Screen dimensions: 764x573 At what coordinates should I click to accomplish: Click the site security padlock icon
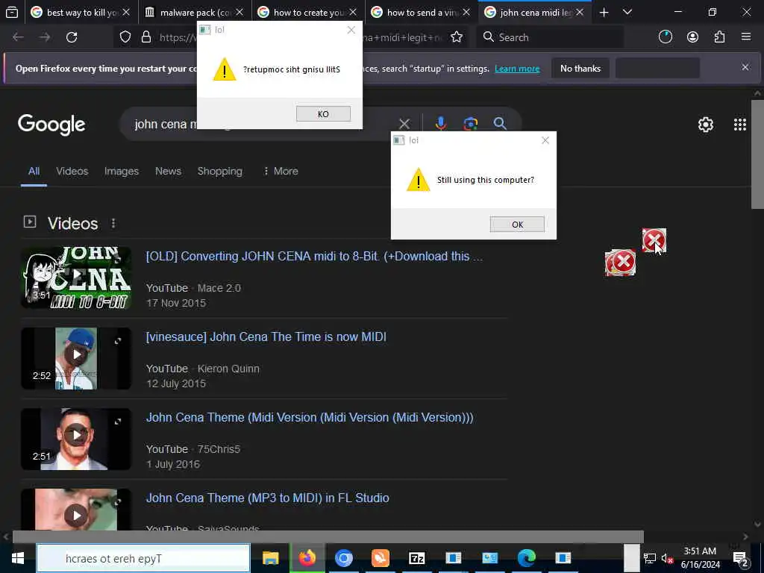pos(145,37)
